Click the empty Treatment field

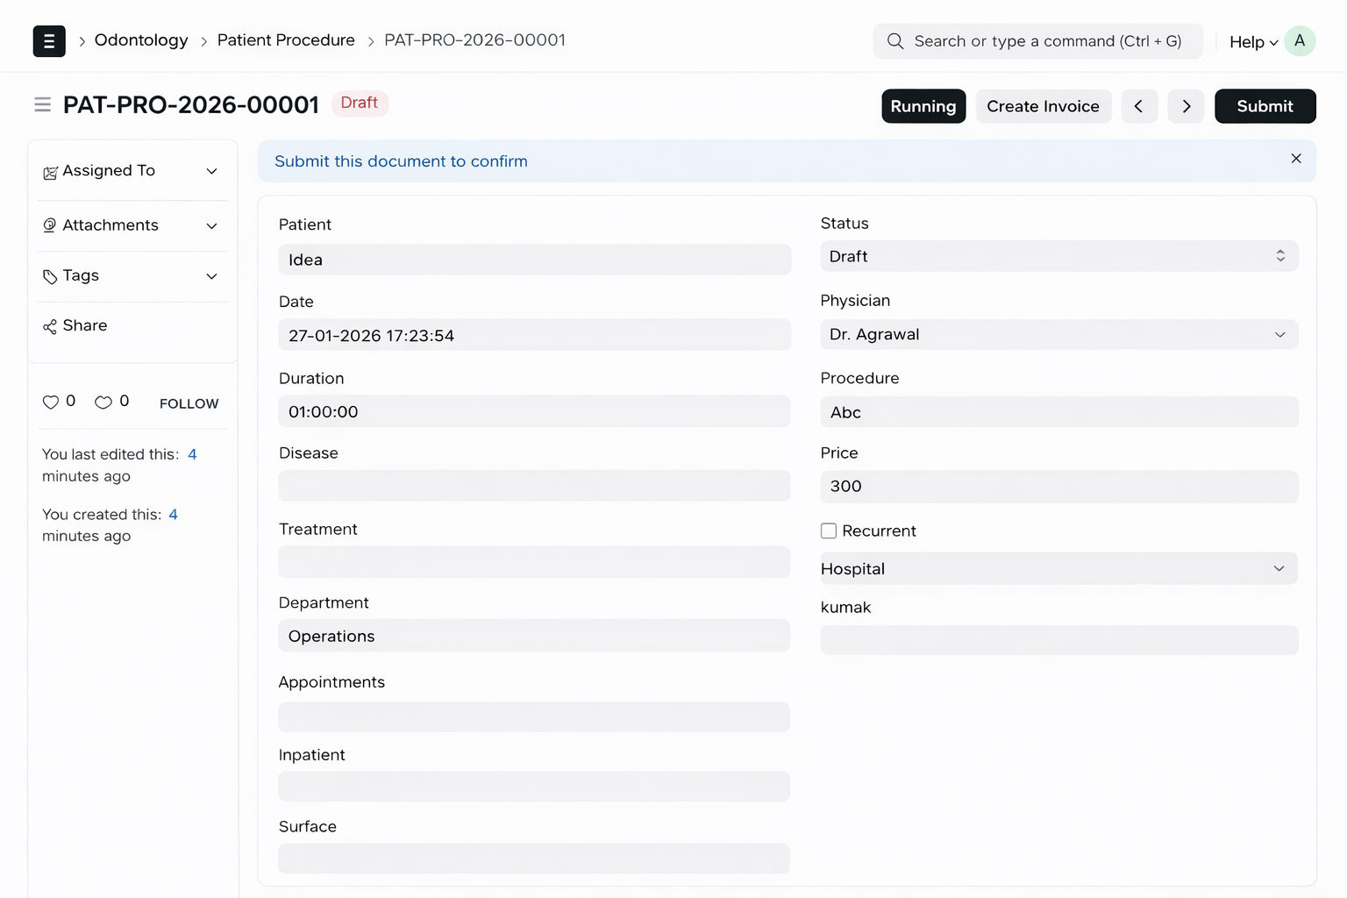[534, 562]
